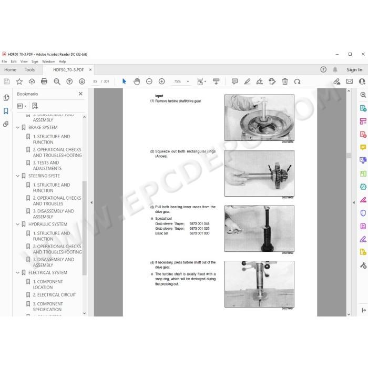The width and height of the screenshot is (368, 368).
Task: Open the fit page options icon
Action: click(x=201, y=81)
